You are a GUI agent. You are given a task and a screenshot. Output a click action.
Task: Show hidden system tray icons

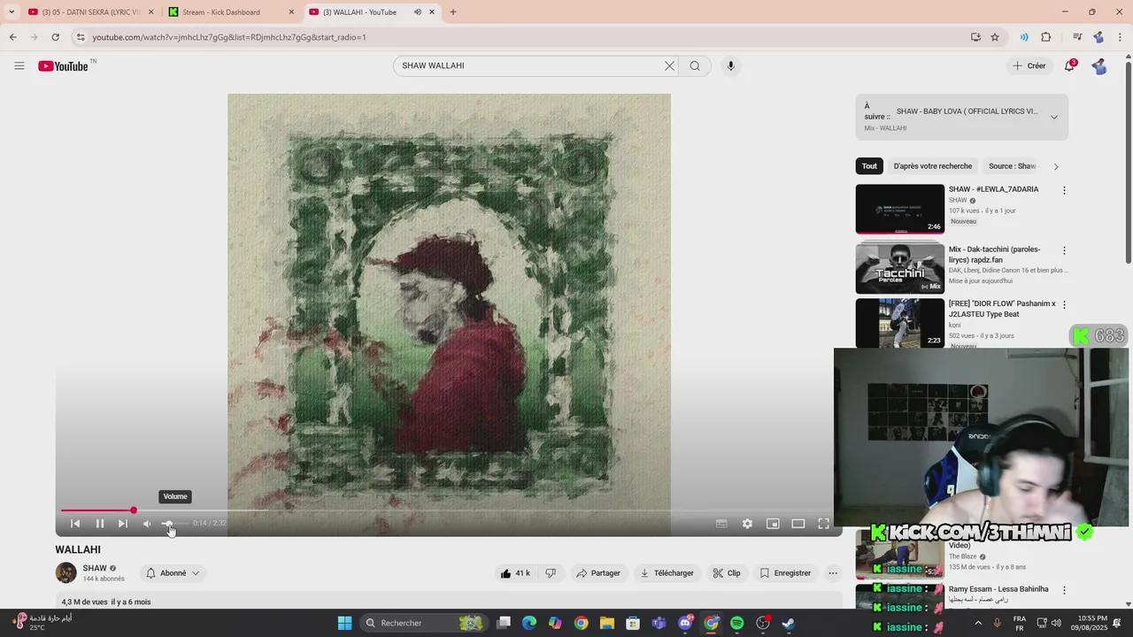(978, 623)
